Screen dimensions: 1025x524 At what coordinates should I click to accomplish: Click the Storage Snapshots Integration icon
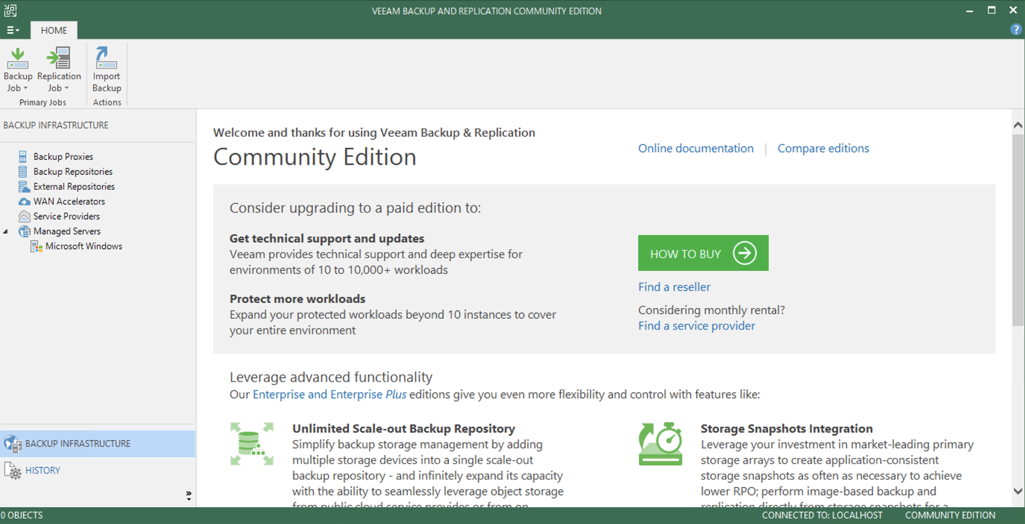pos(660,444)
